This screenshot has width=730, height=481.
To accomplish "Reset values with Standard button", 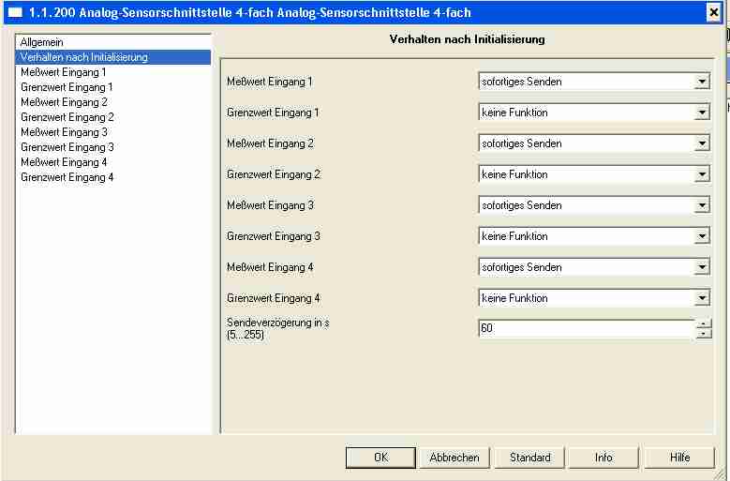I will point(529,458).
